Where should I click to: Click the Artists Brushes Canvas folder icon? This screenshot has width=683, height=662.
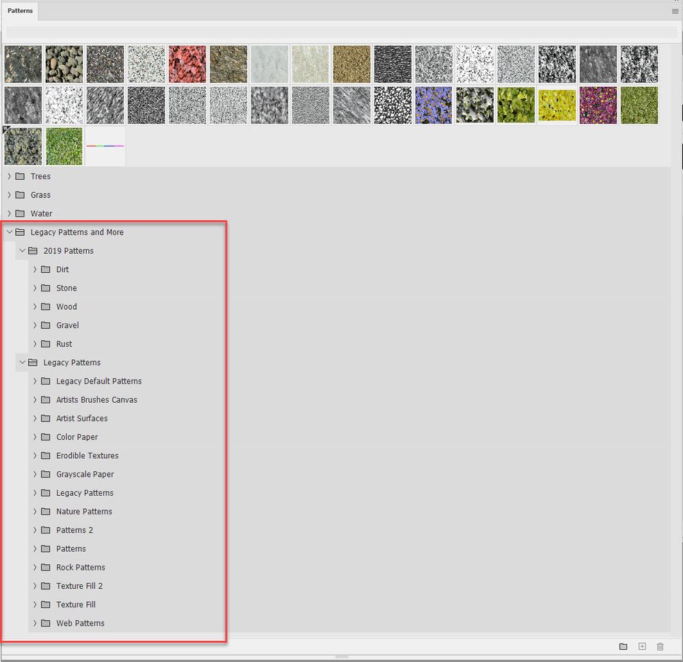pyautogui.click(x=46, y=399)
